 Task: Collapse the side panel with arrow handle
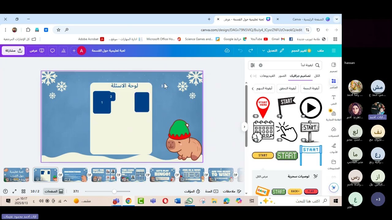244,127
